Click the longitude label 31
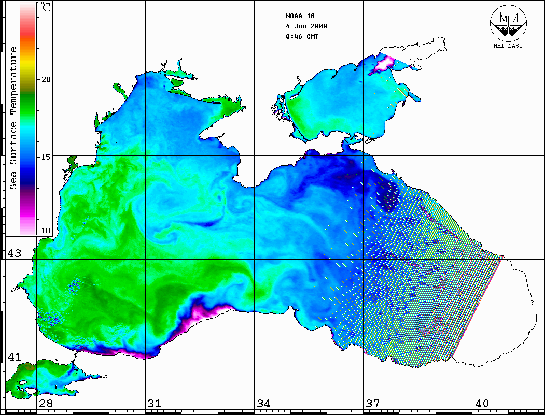The width and height of the screenshot is (545, 415). 155,403
